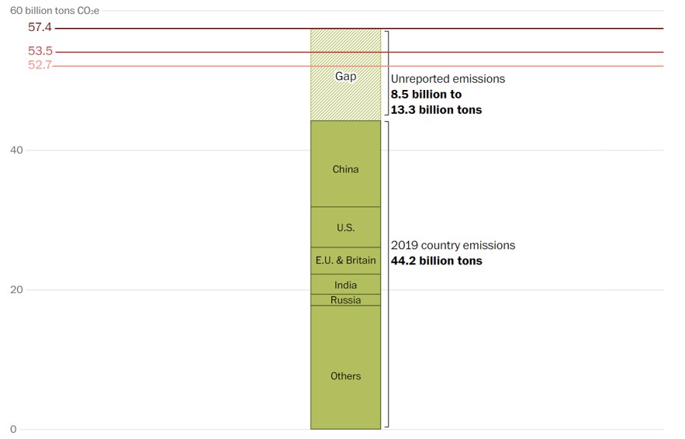
Task: Click the Russia bar segment
Action: coord(345,300)
